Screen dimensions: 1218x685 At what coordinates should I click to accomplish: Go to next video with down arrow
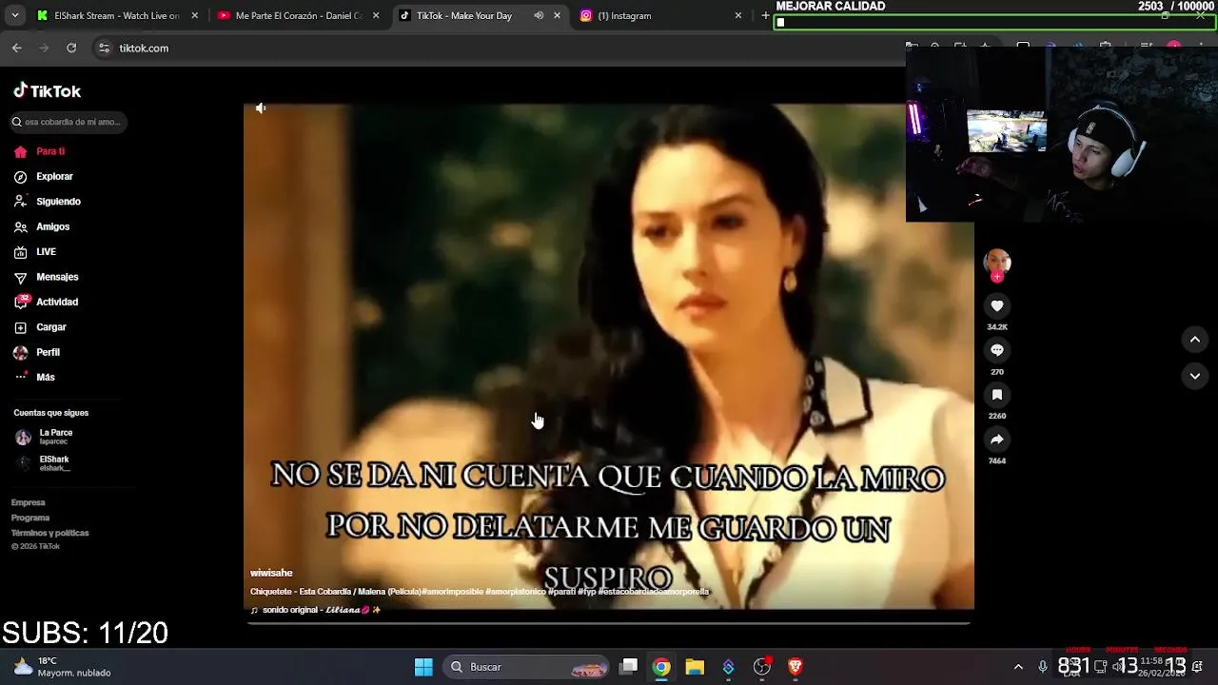1195,376
